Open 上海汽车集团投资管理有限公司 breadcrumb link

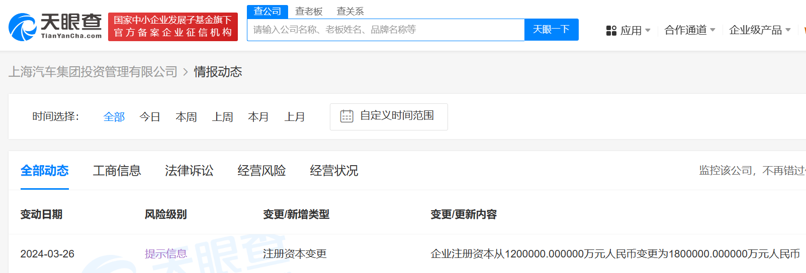[93, 72]
